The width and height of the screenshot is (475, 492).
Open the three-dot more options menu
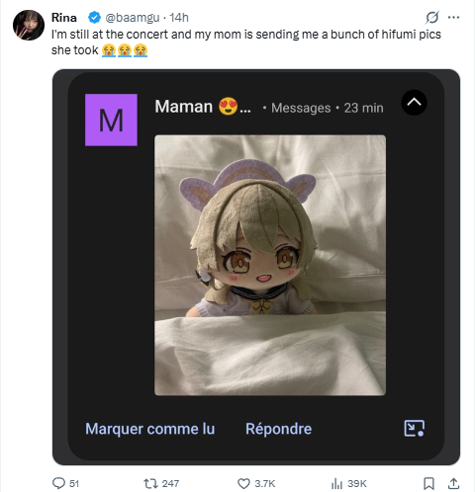click(x=454, y=18)
